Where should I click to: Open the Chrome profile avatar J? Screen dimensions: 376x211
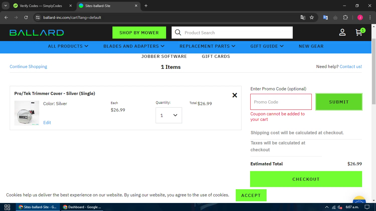[360, 18]
